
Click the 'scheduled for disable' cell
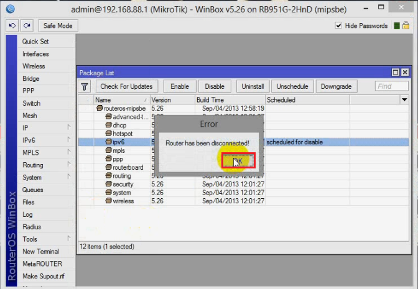click(308, 142)
